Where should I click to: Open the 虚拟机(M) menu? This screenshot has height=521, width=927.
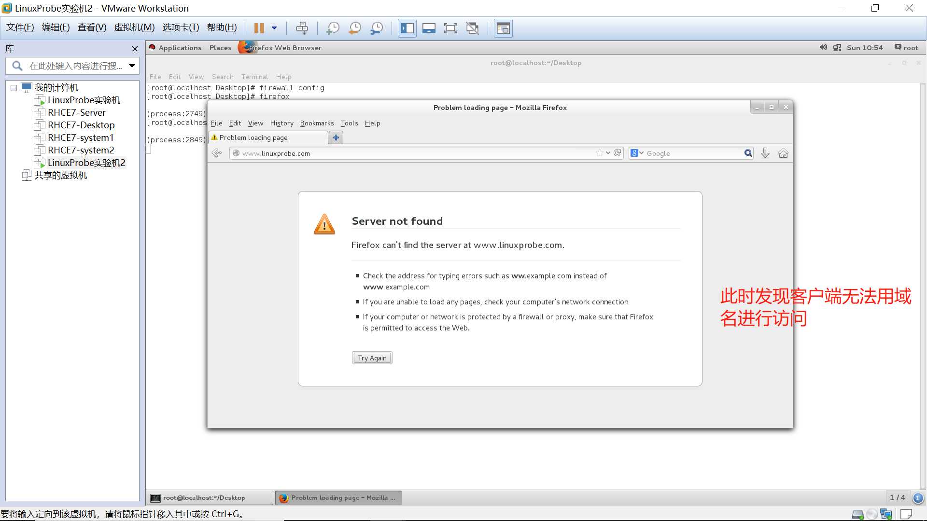click(x=134, y=27)
